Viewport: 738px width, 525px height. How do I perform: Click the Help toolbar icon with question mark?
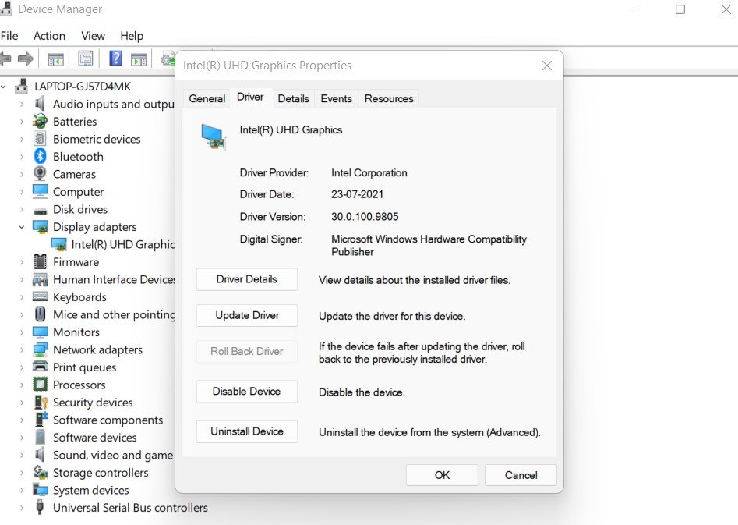point(115,59)
